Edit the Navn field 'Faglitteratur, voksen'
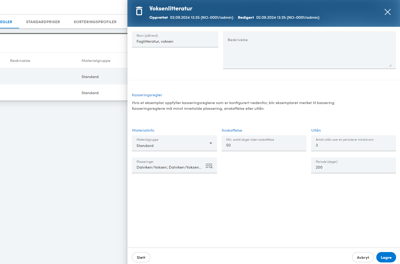 click(175, 39)
